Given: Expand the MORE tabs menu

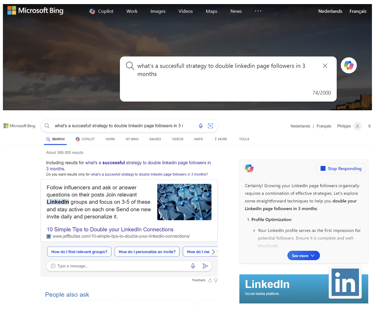Looking at the screenshot, I should [221, 139].
